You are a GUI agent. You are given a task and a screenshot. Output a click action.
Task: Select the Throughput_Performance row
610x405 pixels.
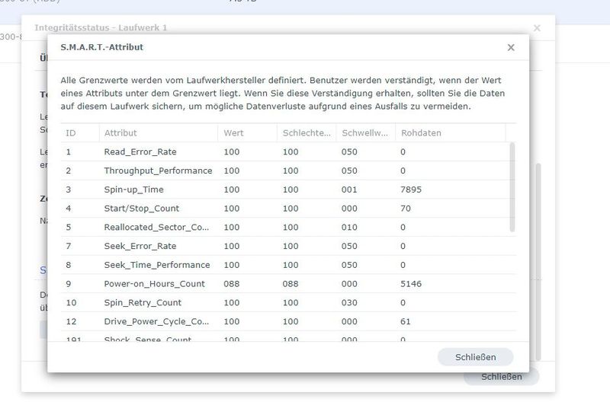(x=288, y=171)
